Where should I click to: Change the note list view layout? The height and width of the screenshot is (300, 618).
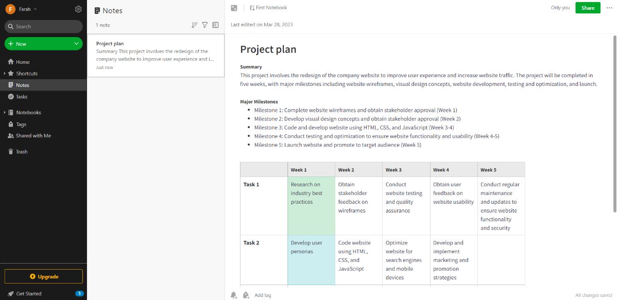click(x=215, y=24)
